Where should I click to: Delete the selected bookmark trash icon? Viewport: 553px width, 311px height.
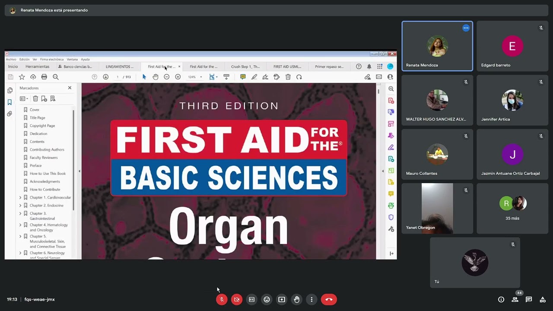point(35,98)
